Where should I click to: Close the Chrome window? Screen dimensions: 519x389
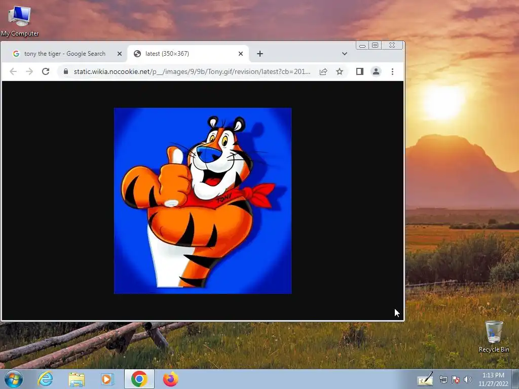click(392, 45)
